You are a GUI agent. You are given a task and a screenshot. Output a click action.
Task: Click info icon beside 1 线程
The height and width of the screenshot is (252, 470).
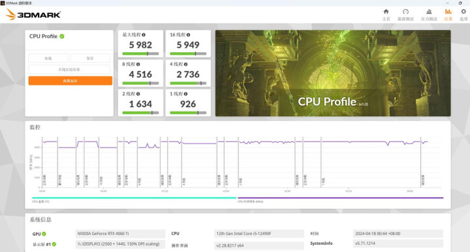(186, 94)
